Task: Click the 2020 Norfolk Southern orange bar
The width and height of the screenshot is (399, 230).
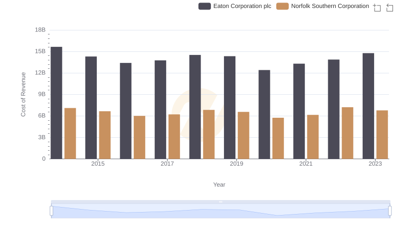Action: click(278, 138)
